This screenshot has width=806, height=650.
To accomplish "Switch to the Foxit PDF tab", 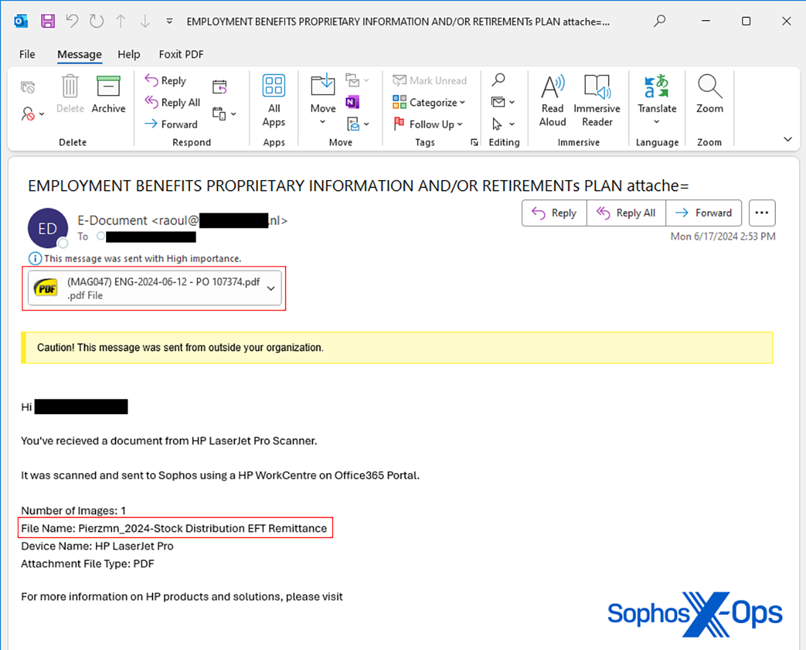I will click(181, 54).
